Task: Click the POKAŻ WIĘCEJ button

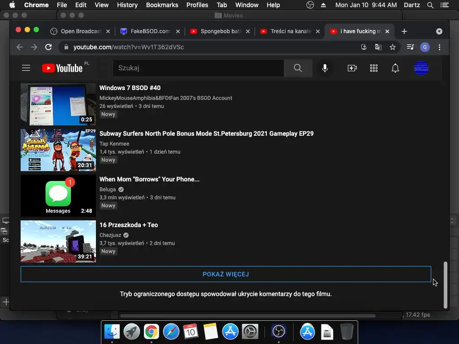Action: [x=226, y=274]
